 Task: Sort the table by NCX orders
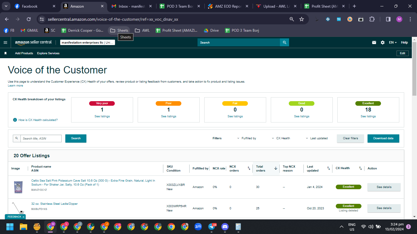249,168
